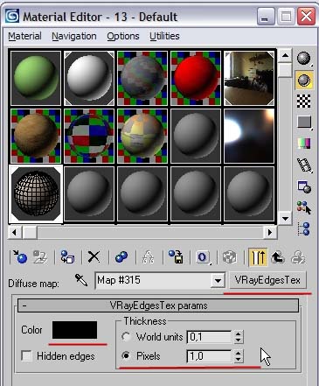319x386 pixels.
Task: Select the wireframe edges sphere slot
Action: [x=36, y=193]
